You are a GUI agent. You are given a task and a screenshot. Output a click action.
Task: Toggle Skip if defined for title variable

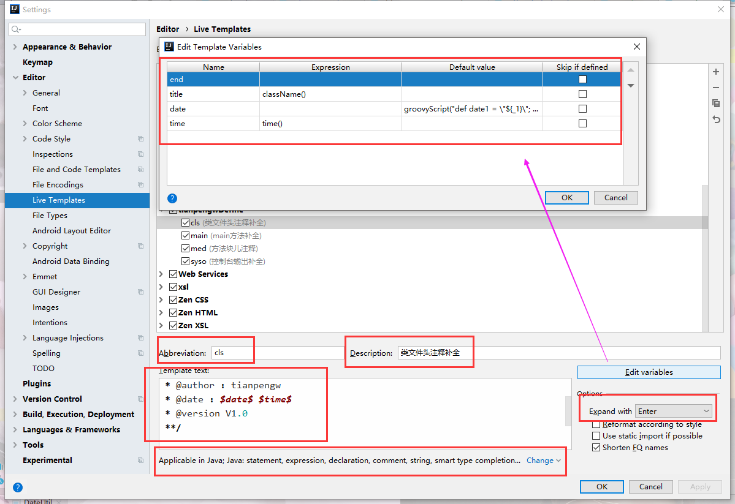582,94
